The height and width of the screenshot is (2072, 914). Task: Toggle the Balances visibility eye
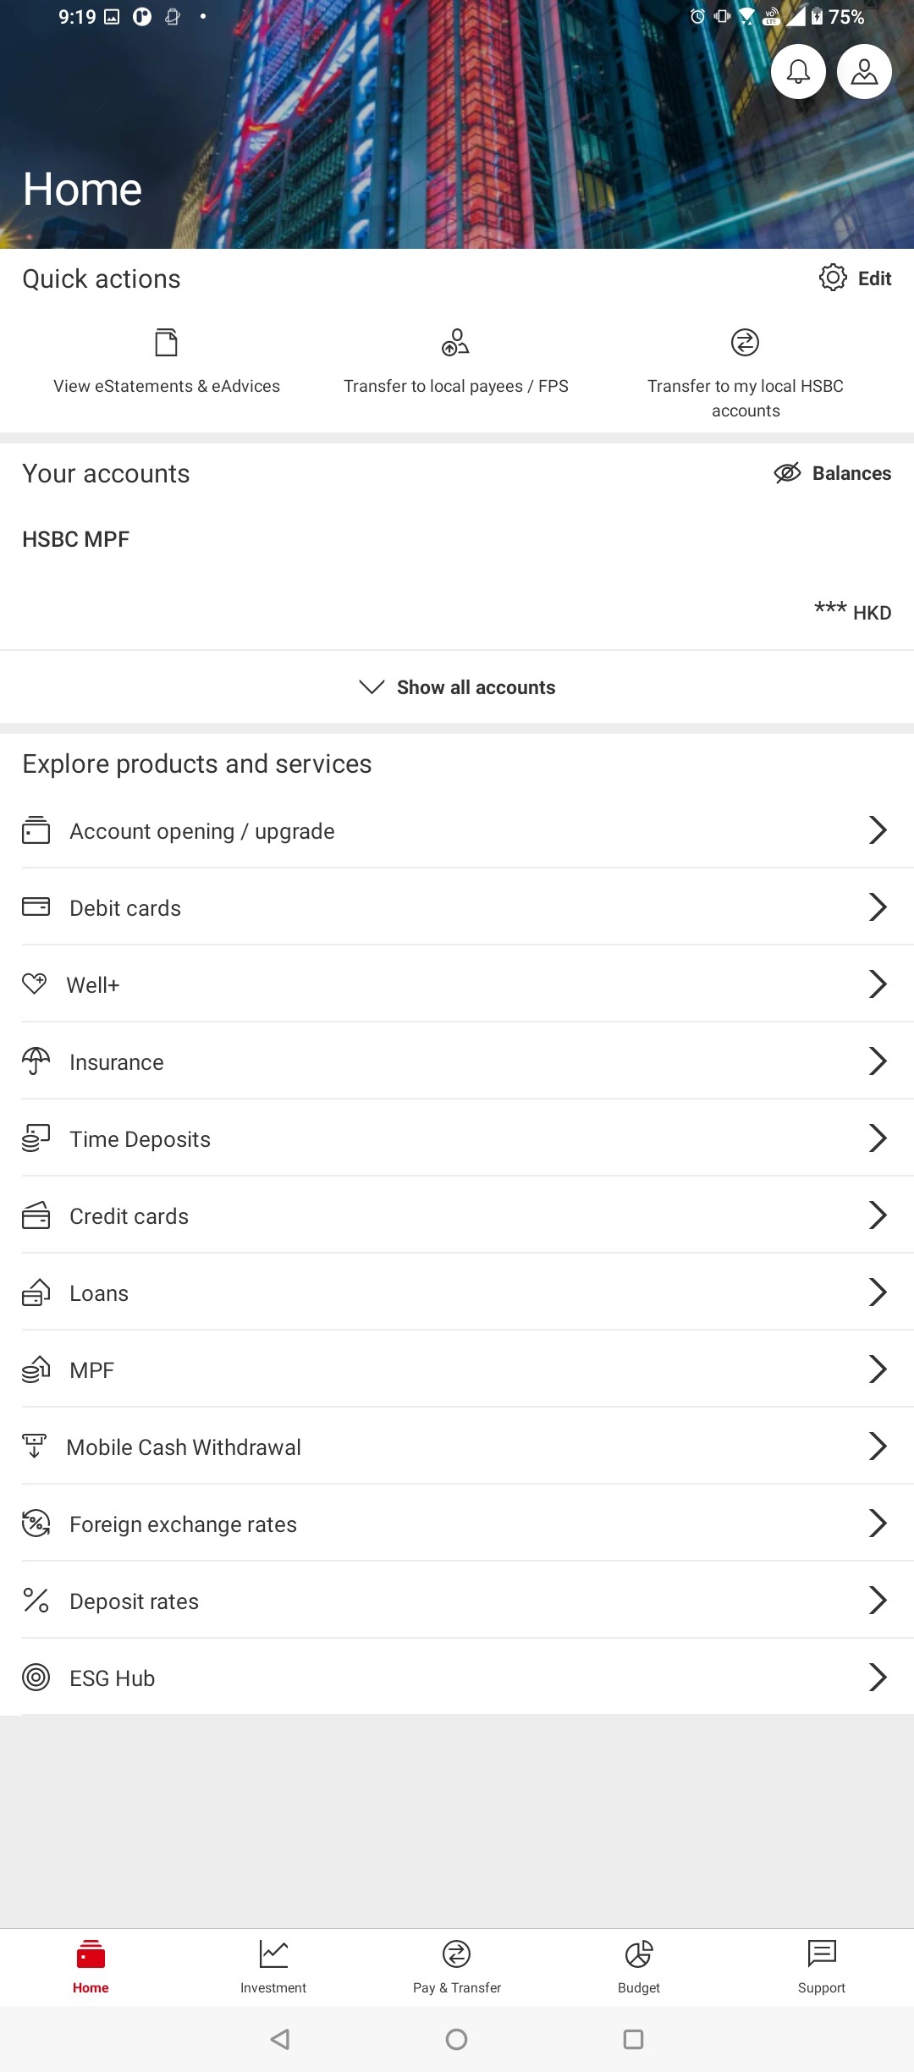(787, 473)
